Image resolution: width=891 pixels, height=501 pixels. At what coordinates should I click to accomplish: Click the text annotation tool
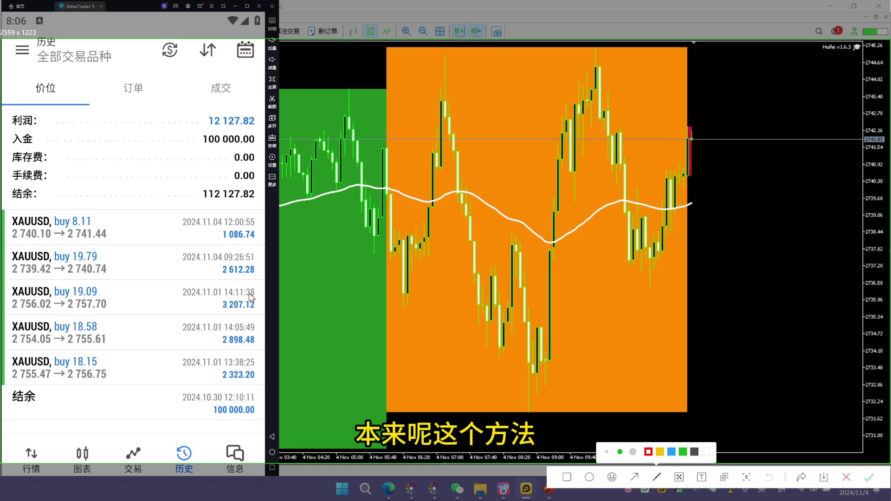(701, 477)
